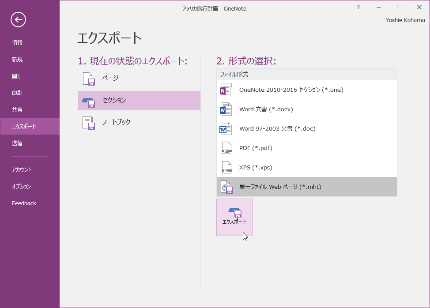
Task: Click the XPS file icon
Action: (226, 167)
